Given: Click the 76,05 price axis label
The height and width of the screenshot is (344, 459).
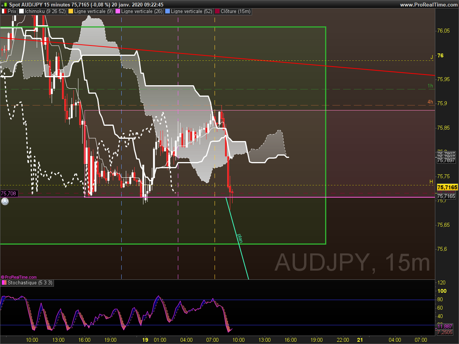Looking at the screenshot, I should pyautogui.click(x=443, y=31).
